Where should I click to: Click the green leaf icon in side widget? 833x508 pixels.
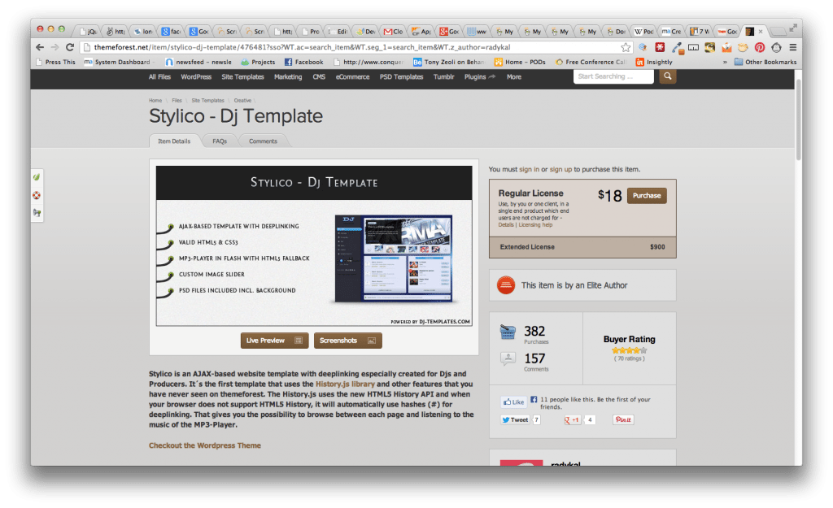pyautogui.click(x=37, y=176)
